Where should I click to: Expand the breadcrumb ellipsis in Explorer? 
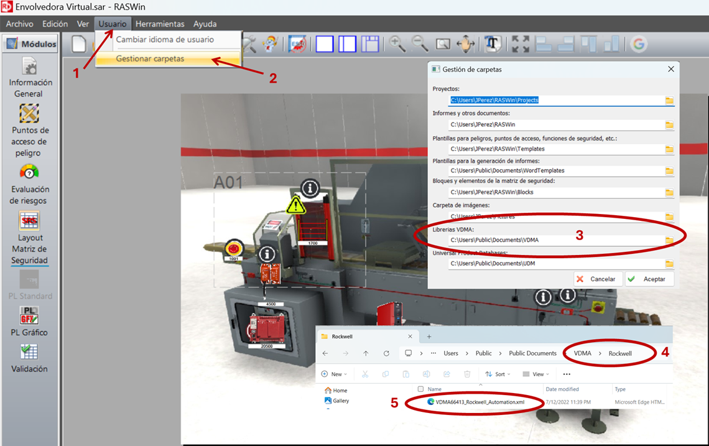[433, 353]
